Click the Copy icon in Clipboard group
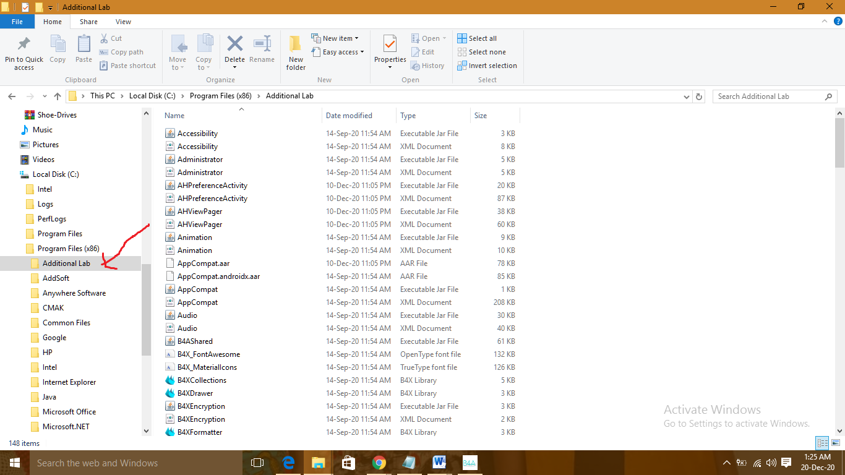This screenshot has height=475, width=845. 58,45
